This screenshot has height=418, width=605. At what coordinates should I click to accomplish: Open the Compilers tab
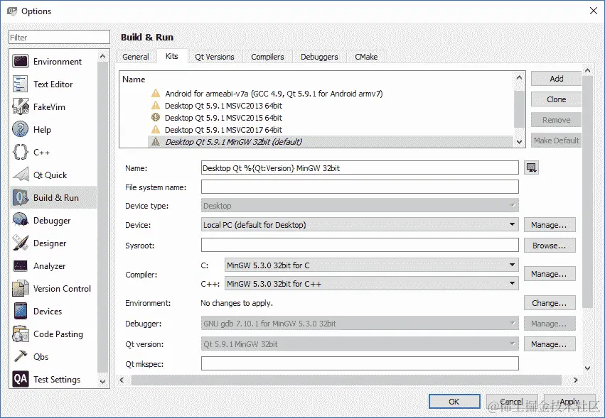point(267,57)
